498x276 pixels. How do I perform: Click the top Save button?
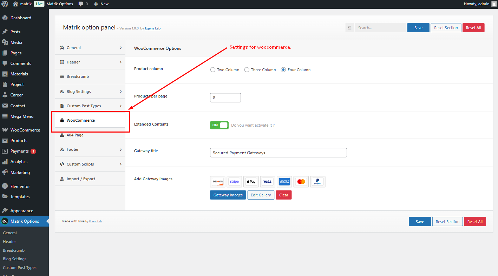tap(418, 28)
